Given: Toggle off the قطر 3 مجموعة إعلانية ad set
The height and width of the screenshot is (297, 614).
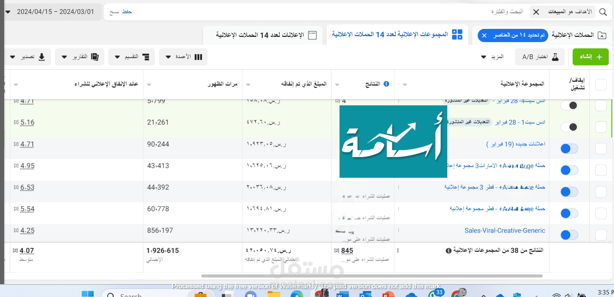Looking at the screenshot, I should click(569, 192).
